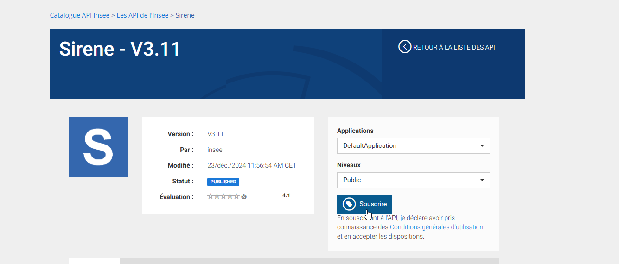This screenshot has height=264, width=619.
Task: Clear the rating with the x icon
Action: 244,197
